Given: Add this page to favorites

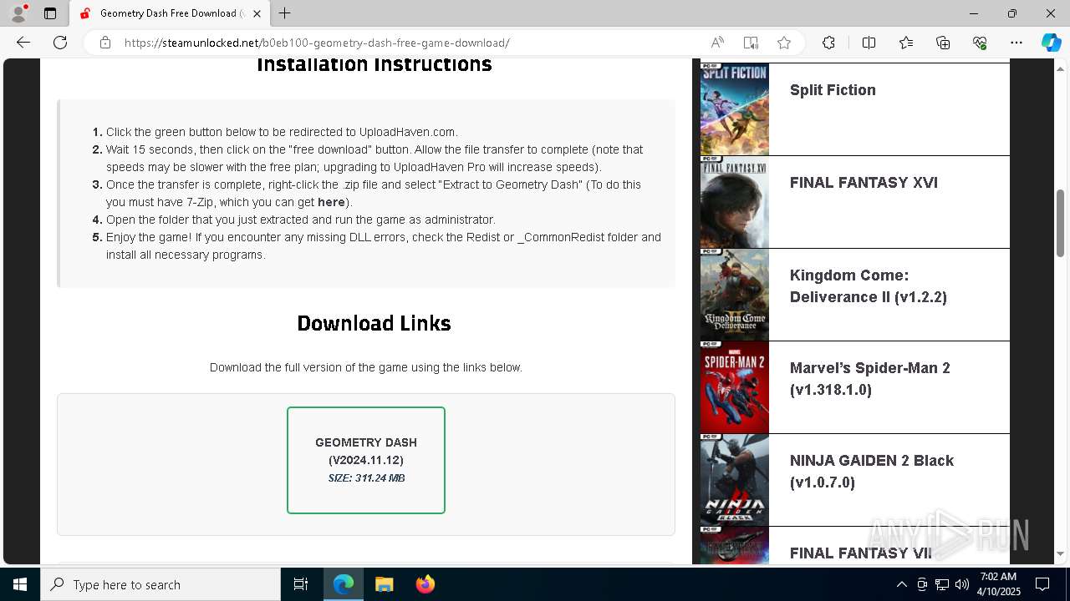Looking at the screenshot, I should pyautogui.click(x=784, y=43).
